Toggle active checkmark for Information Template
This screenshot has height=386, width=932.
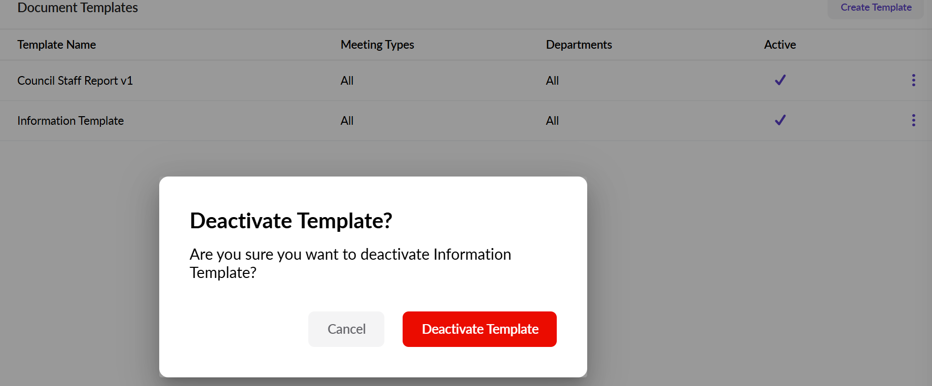coord(780,120)
